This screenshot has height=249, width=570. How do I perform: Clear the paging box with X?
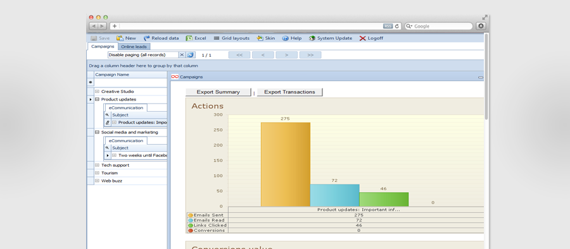coord(182,55)
